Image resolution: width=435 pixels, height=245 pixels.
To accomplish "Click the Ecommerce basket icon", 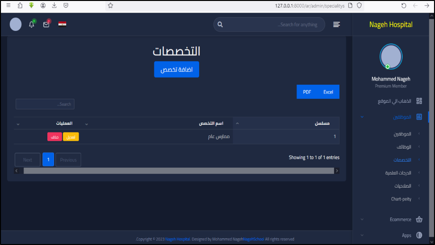I will tap(419, 219).
